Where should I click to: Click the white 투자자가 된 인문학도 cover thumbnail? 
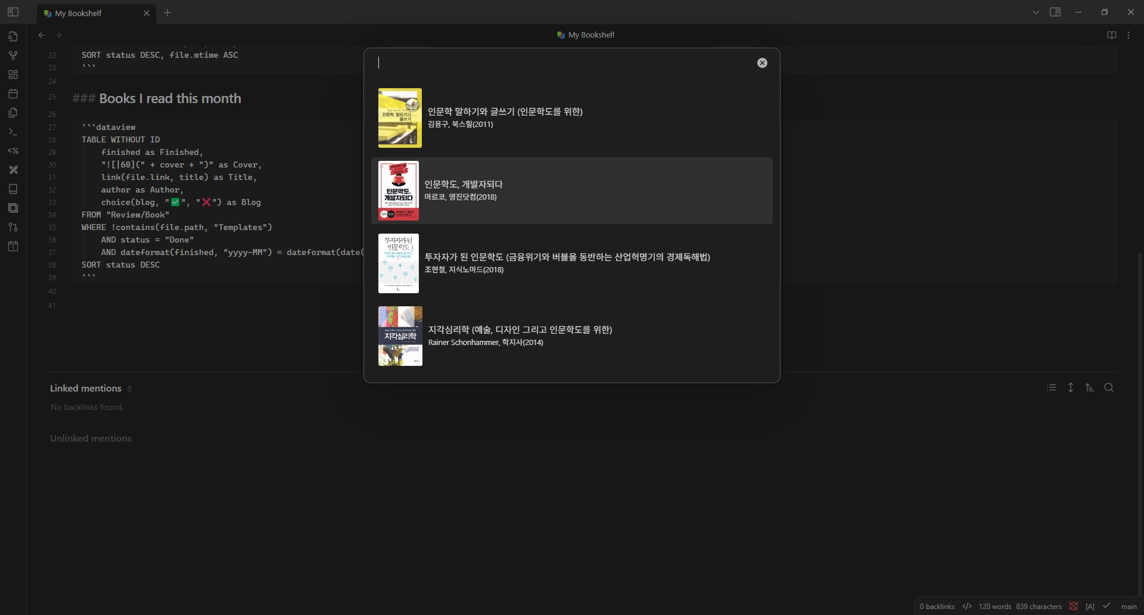pos(399,263)
